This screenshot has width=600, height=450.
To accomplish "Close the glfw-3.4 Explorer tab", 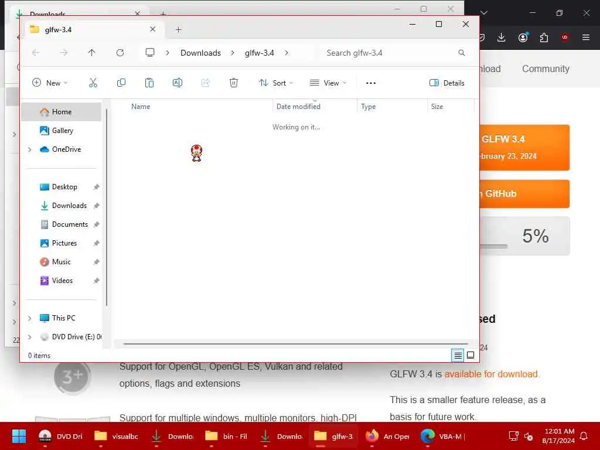I will point(153,29).
